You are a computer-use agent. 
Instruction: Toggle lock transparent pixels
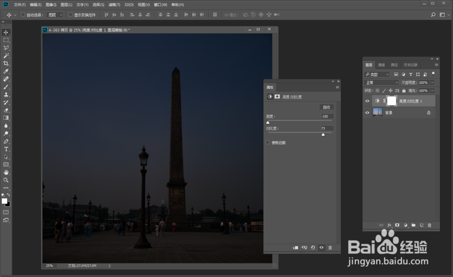pyautogui.click(x=377, y=91)
